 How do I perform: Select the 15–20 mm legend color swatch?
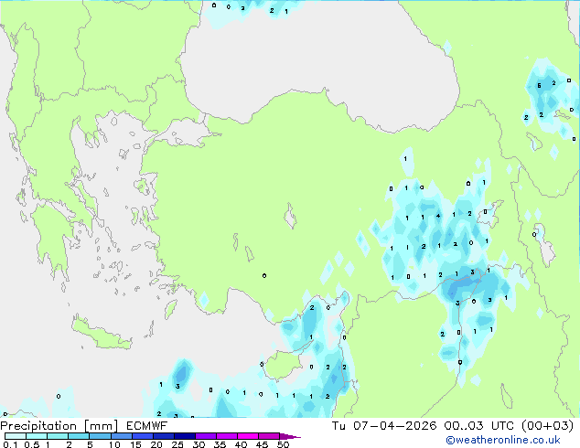pyautogui.click(x=142, y=436)
